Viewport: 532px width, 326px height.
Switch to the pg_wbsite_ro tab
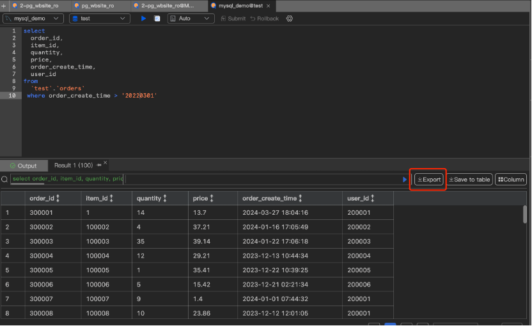(x=97, y=6)
